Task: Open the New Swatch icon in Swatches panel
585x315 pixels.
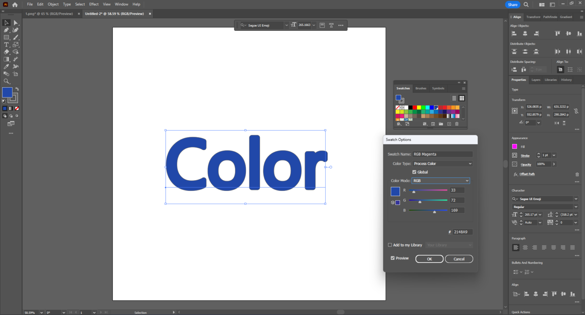Action: click(449, 124)
